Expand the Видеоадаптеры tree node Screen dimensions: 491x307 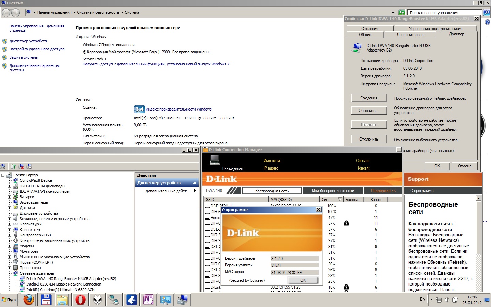pyautogui.click(x=10, y=202)
